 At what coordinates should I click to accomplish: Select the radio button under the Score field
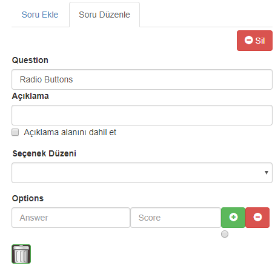[x=225, y=234]
